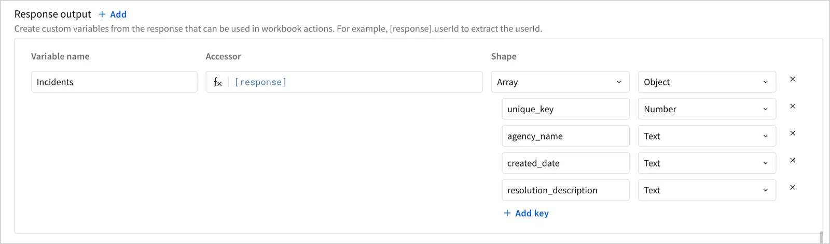Click Add next to Response output
This screenshot has height=244, width=830.
(x=113, y=14)
